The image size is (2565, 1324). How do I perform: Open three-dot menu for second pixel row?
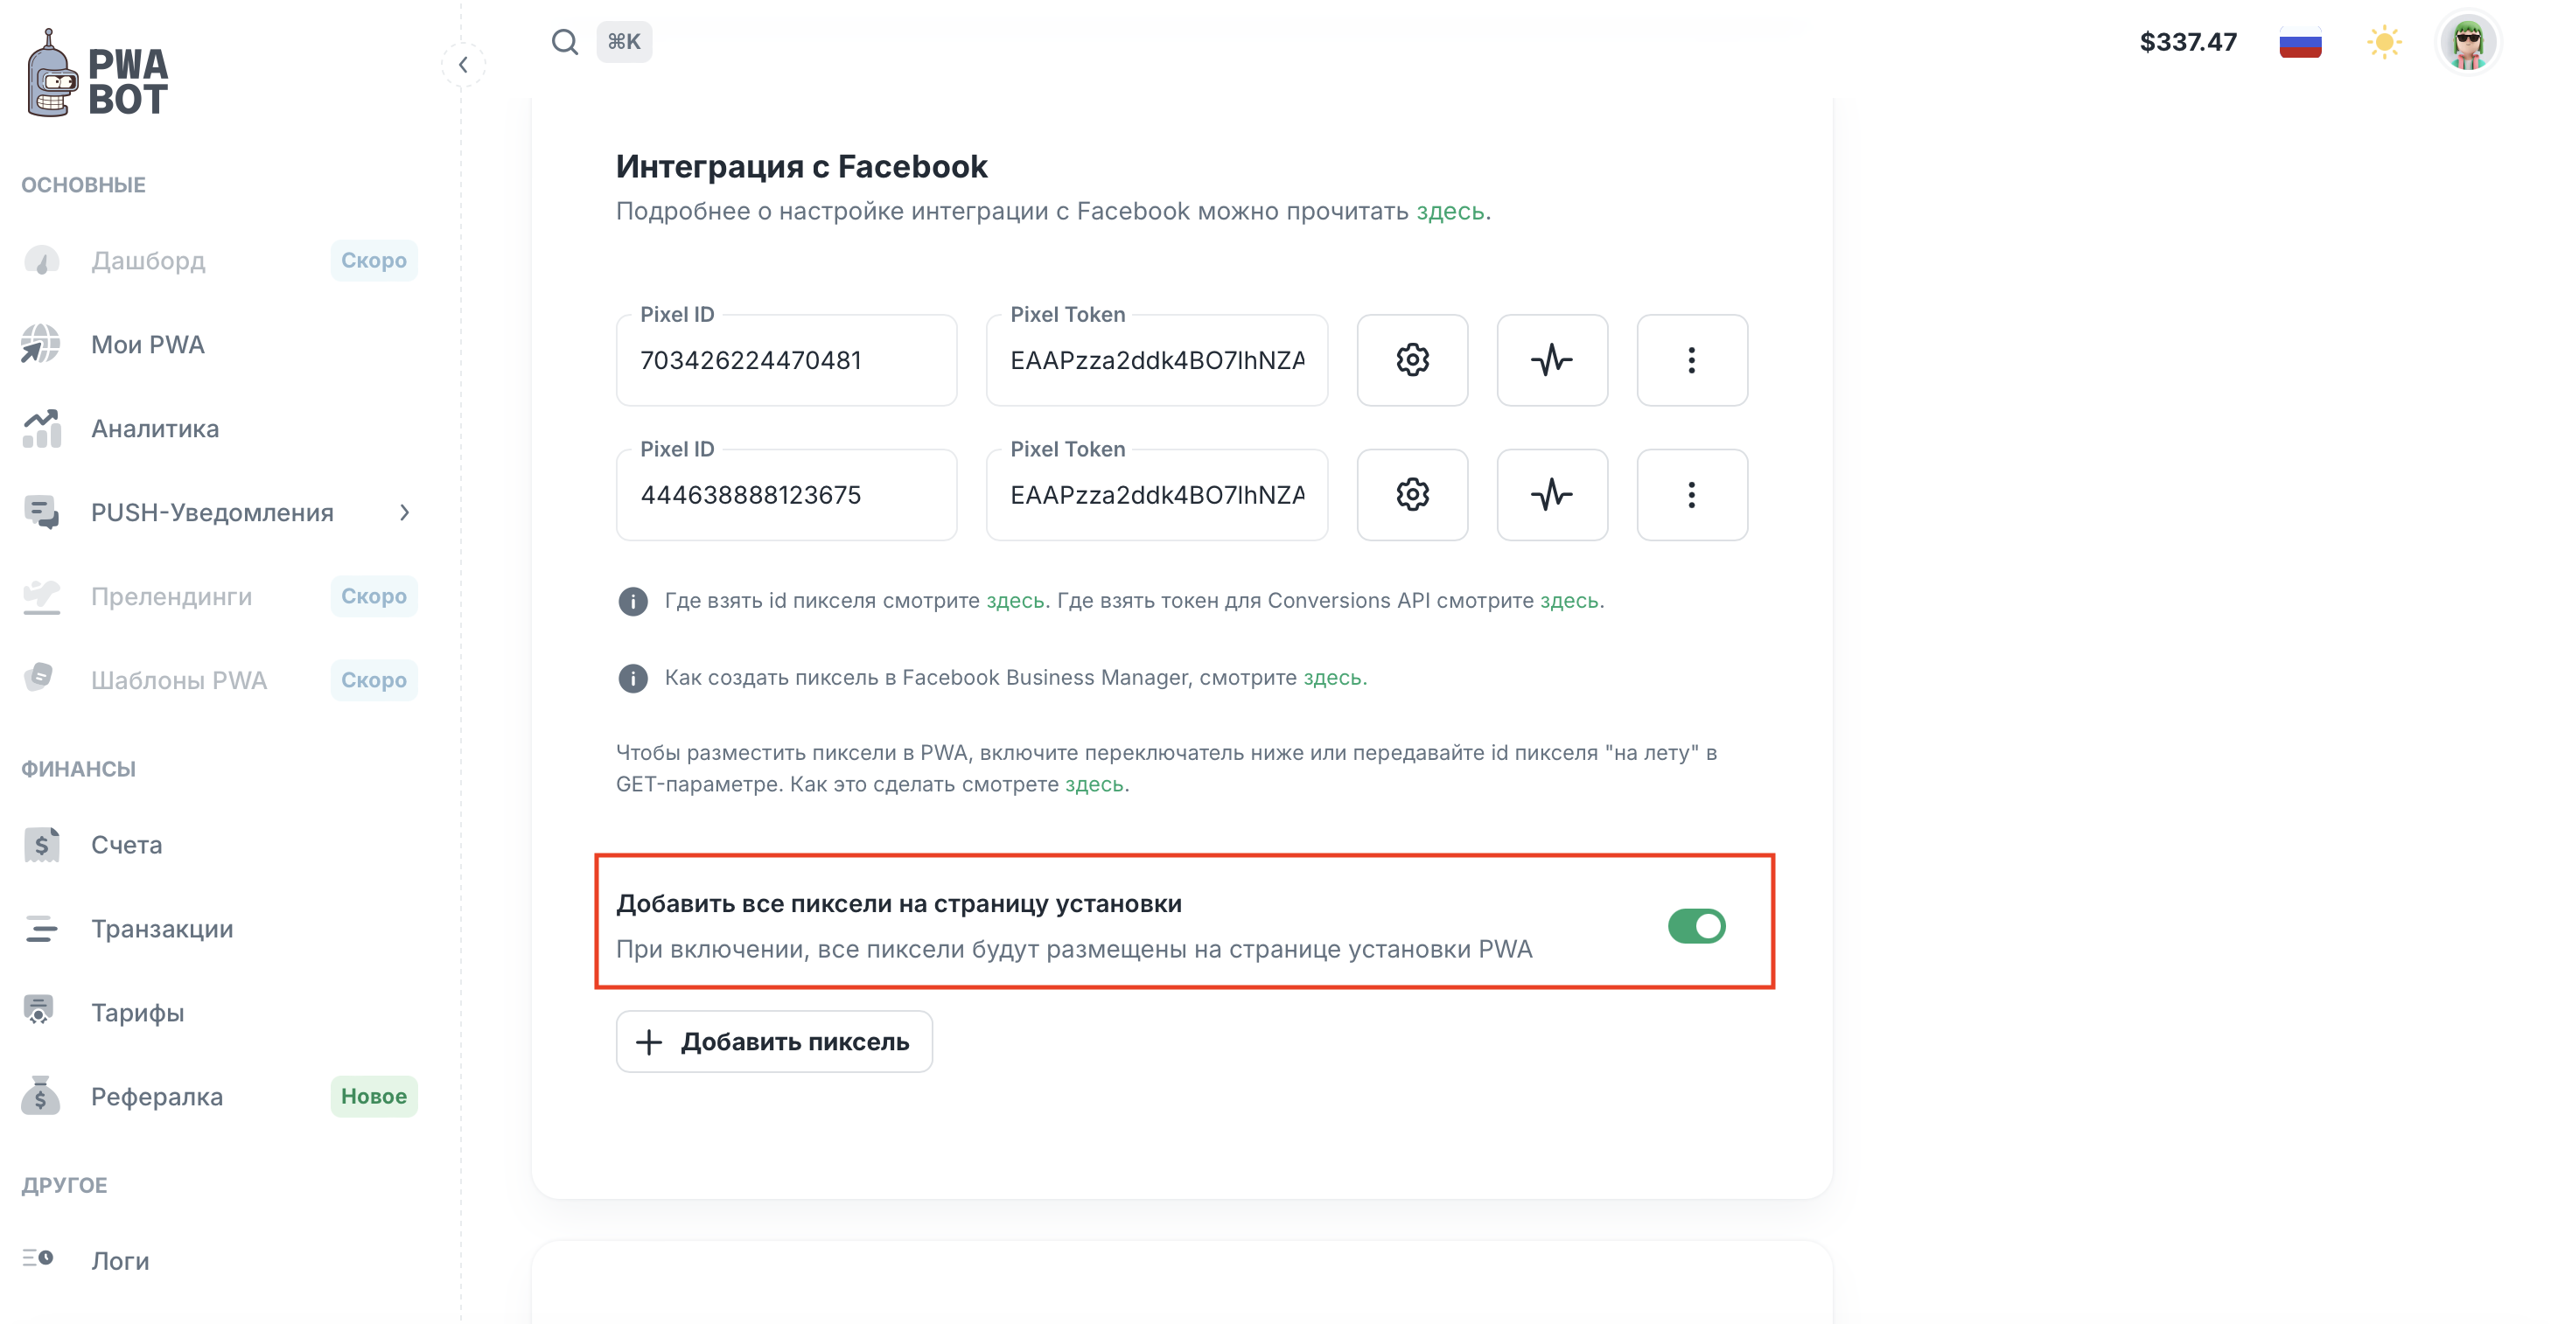click(x=1692, y=495)
